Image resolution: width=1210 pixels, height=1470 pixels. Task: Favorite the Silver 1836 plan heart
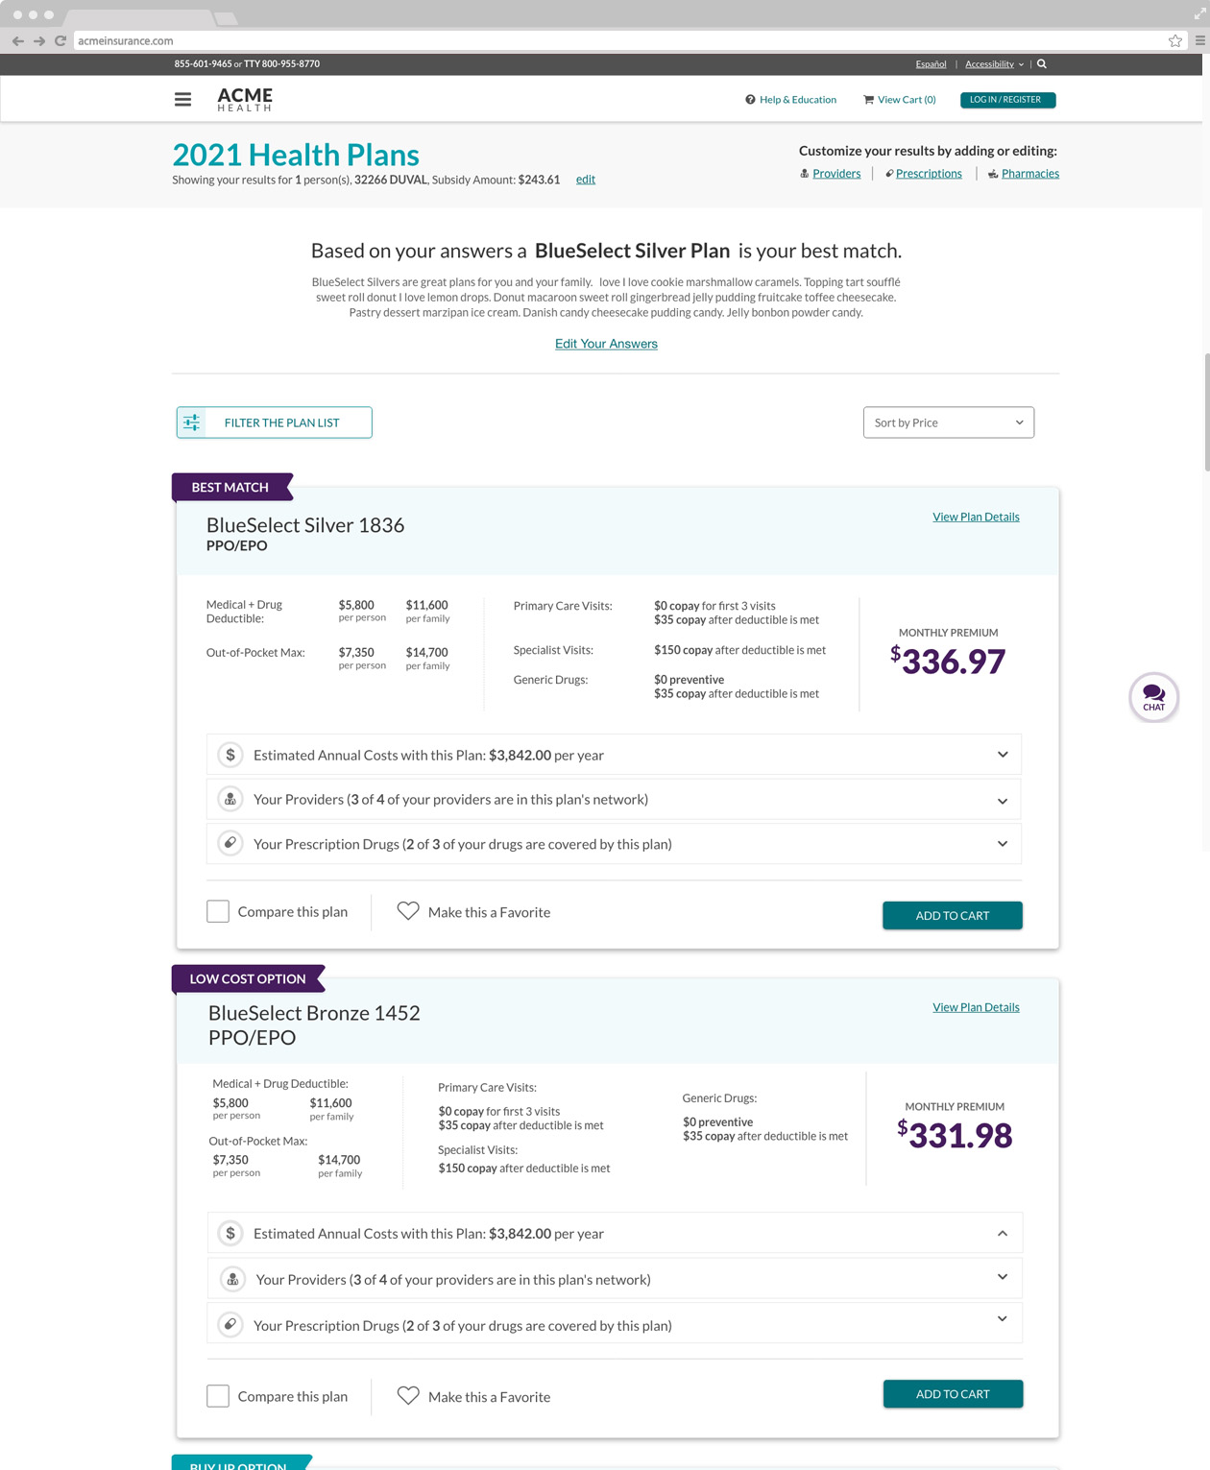[x=408, y=911]
